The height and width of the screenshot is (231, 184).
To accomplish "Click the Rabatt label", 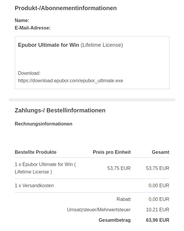I will (x=124, y=199).
